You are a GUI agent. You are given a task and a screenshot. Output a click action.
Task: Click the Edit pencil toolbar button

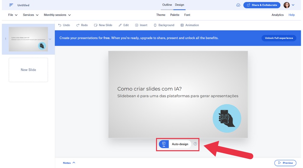tap(124, 25)
